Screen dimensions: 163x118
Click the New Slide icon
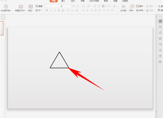pyautogui.click(x=21, y=7)
